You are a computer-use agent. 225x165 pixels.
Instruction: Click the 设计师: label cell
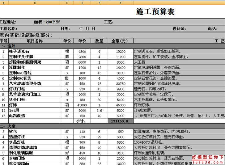pyautogui.click(x=179, y=29)
